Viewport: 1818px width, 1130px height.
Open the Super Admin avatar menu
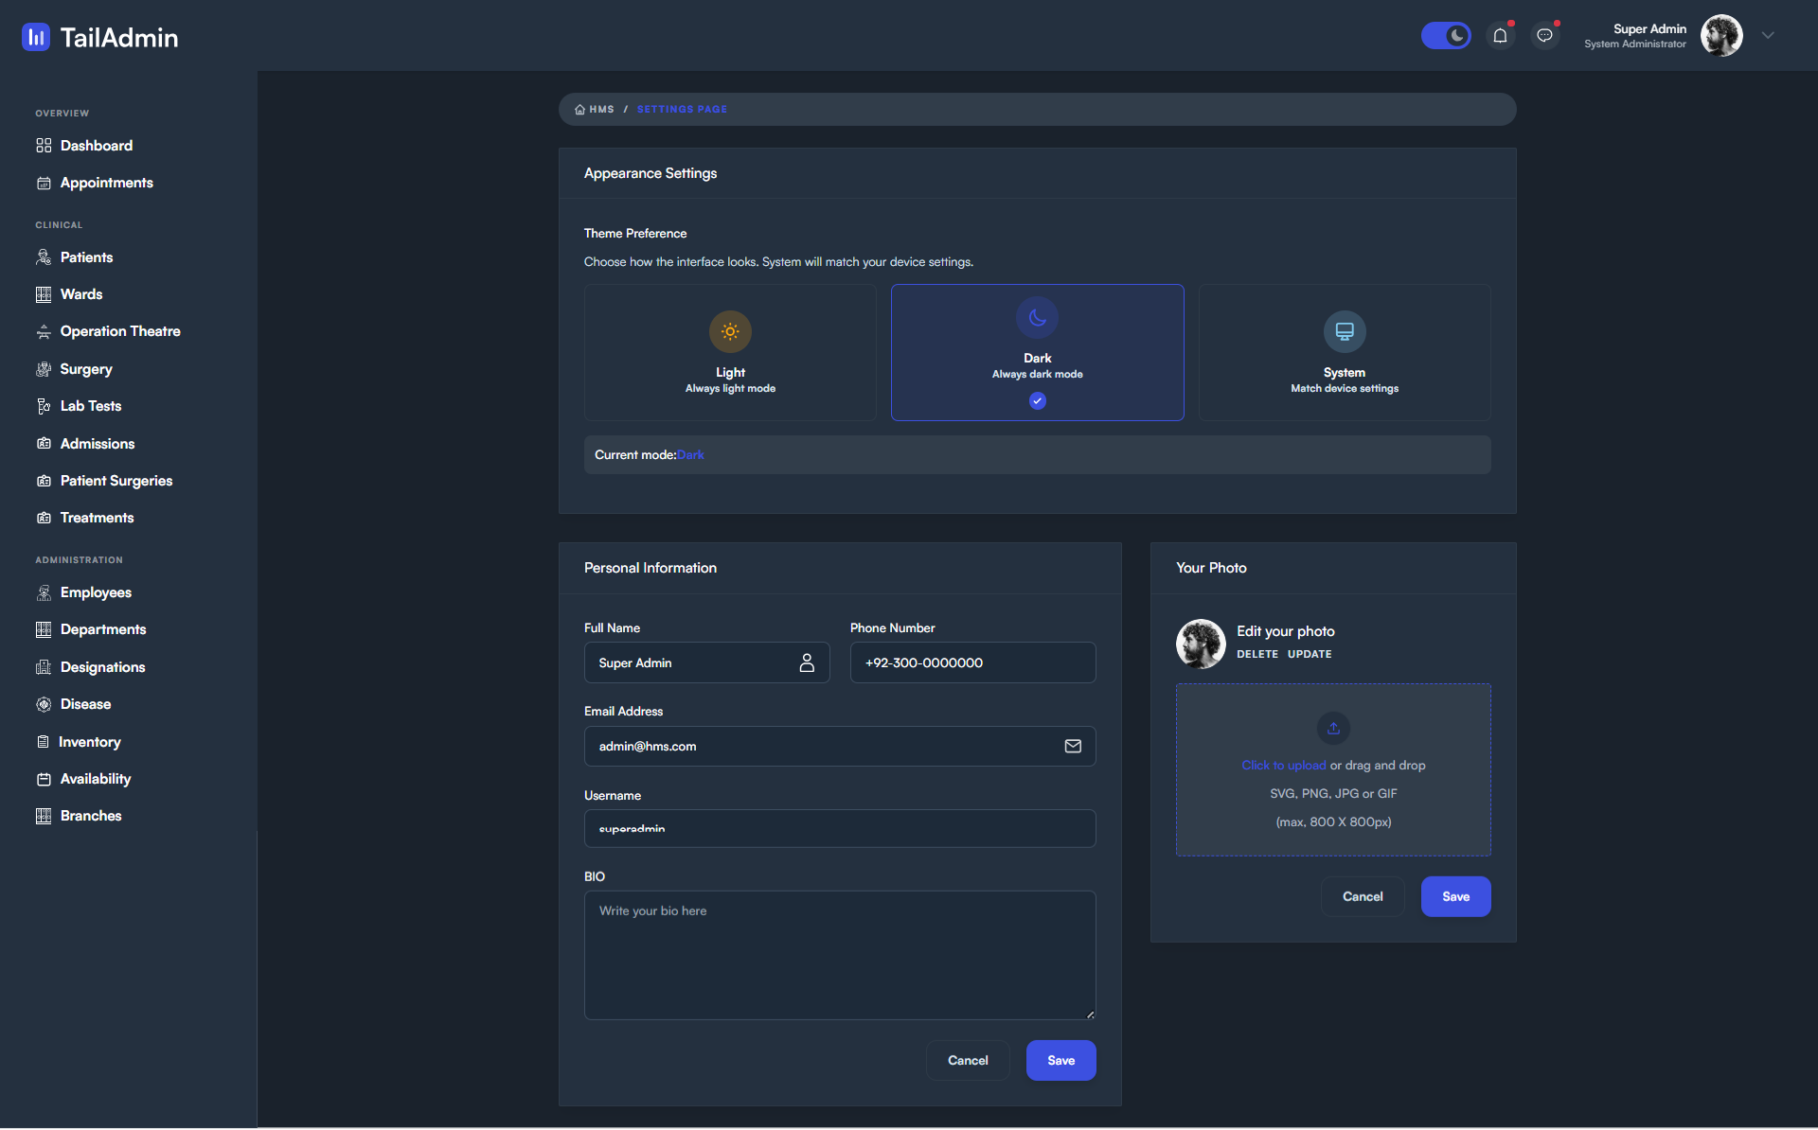pyautogui.click(x=1720, y=36)
